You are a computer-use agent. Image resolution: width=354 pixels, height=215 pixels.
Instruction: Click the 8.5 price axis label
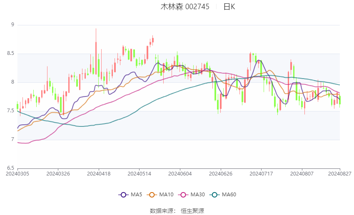[x=10, y=53]
